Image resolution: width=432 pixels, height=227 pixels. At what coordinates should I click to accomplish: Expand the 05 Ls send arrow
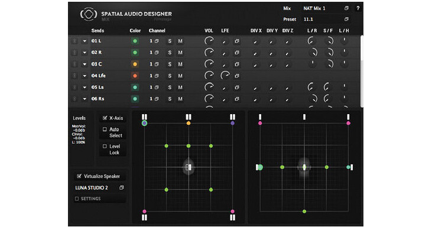pyautogui.click(x=85, y=87)
